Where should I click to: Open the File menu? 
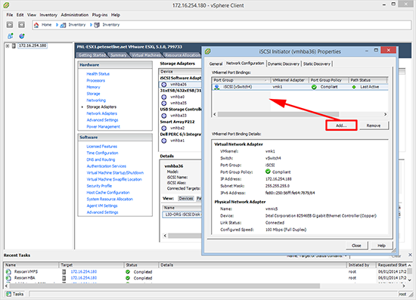(x=10, y=15)
